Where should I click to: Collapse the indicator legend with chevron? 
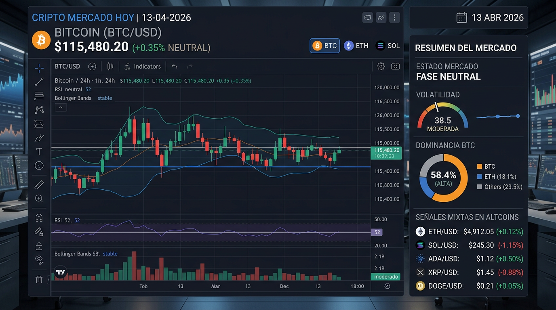61,107
